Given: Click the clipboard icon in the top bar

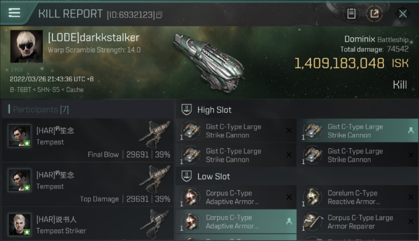Looking at the screenshot, I should [351, 14].
